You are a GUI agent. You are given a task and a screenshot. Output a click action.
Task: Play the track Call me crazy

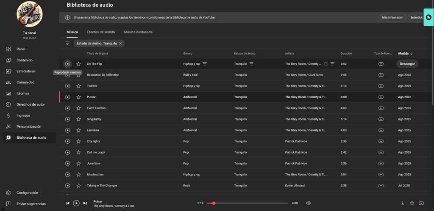pyautogui.click(x=67, y=152)
